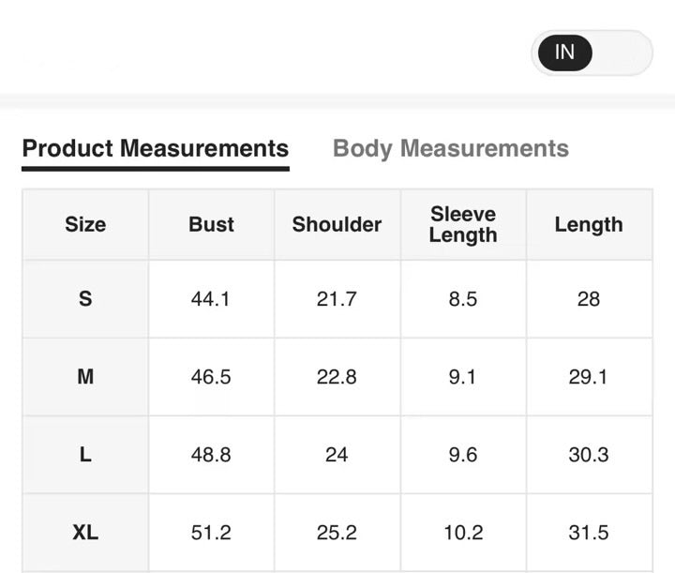Switch to the Product Measurements tab
The image size is (675, 573).
point(156,149)
